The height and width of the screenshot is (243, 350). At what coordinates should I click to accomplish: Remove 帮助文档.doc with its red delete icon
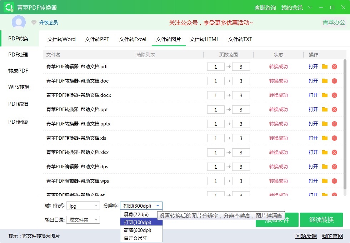(334, 81)
